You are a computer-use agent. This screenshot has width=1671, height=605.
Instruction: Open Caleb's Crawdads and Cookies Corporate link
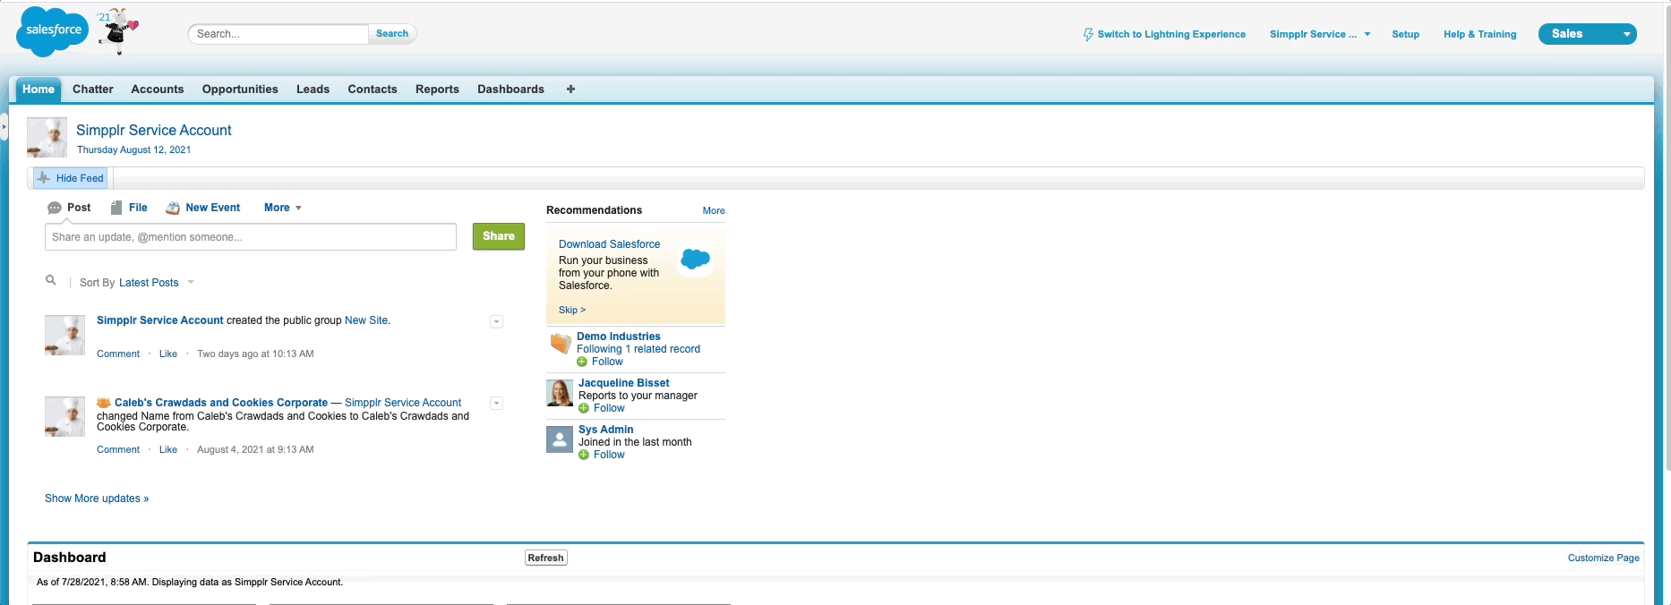(221, 403)
